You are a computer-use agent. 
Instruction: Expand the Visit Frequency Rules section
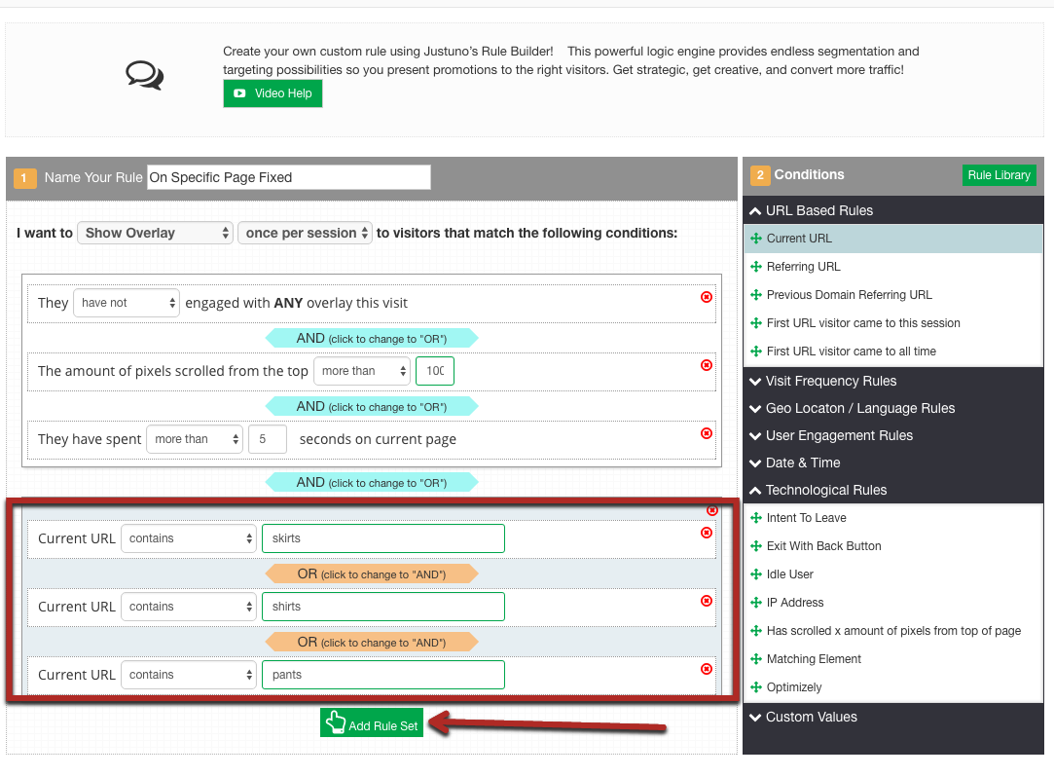pyautogui.click(x=831, y=381)
